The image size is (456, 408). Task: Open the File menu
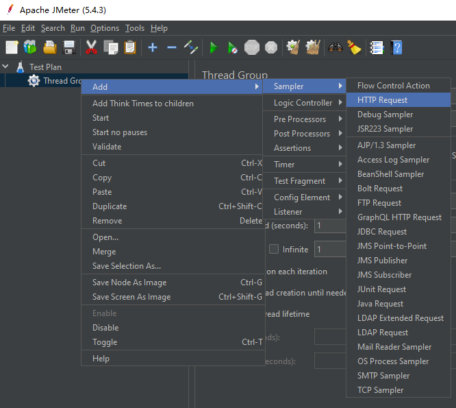coord(9,28)
